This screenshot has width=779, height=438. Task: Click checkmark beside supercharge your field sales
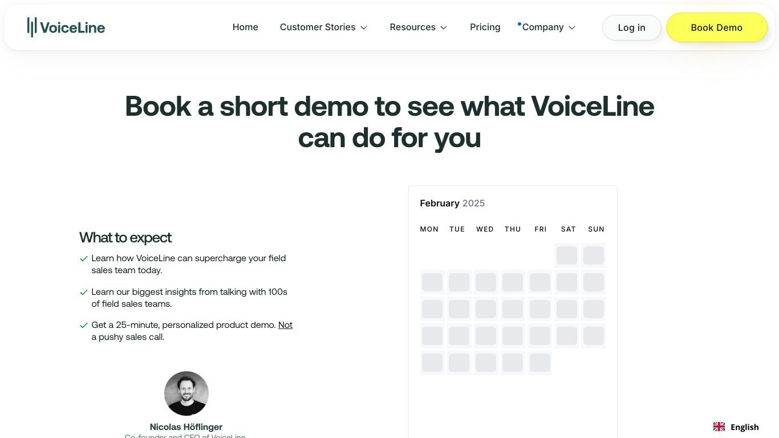(84, 258)
